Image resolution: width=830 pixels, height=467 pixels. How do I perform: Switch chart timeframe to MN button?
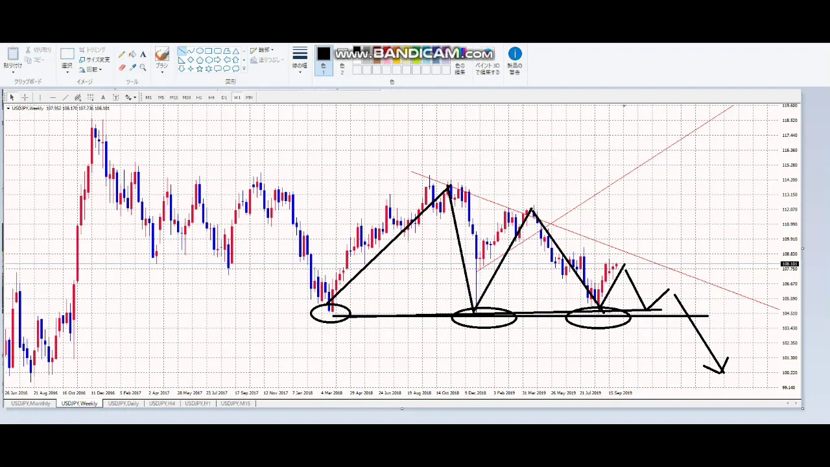[249, 97]
